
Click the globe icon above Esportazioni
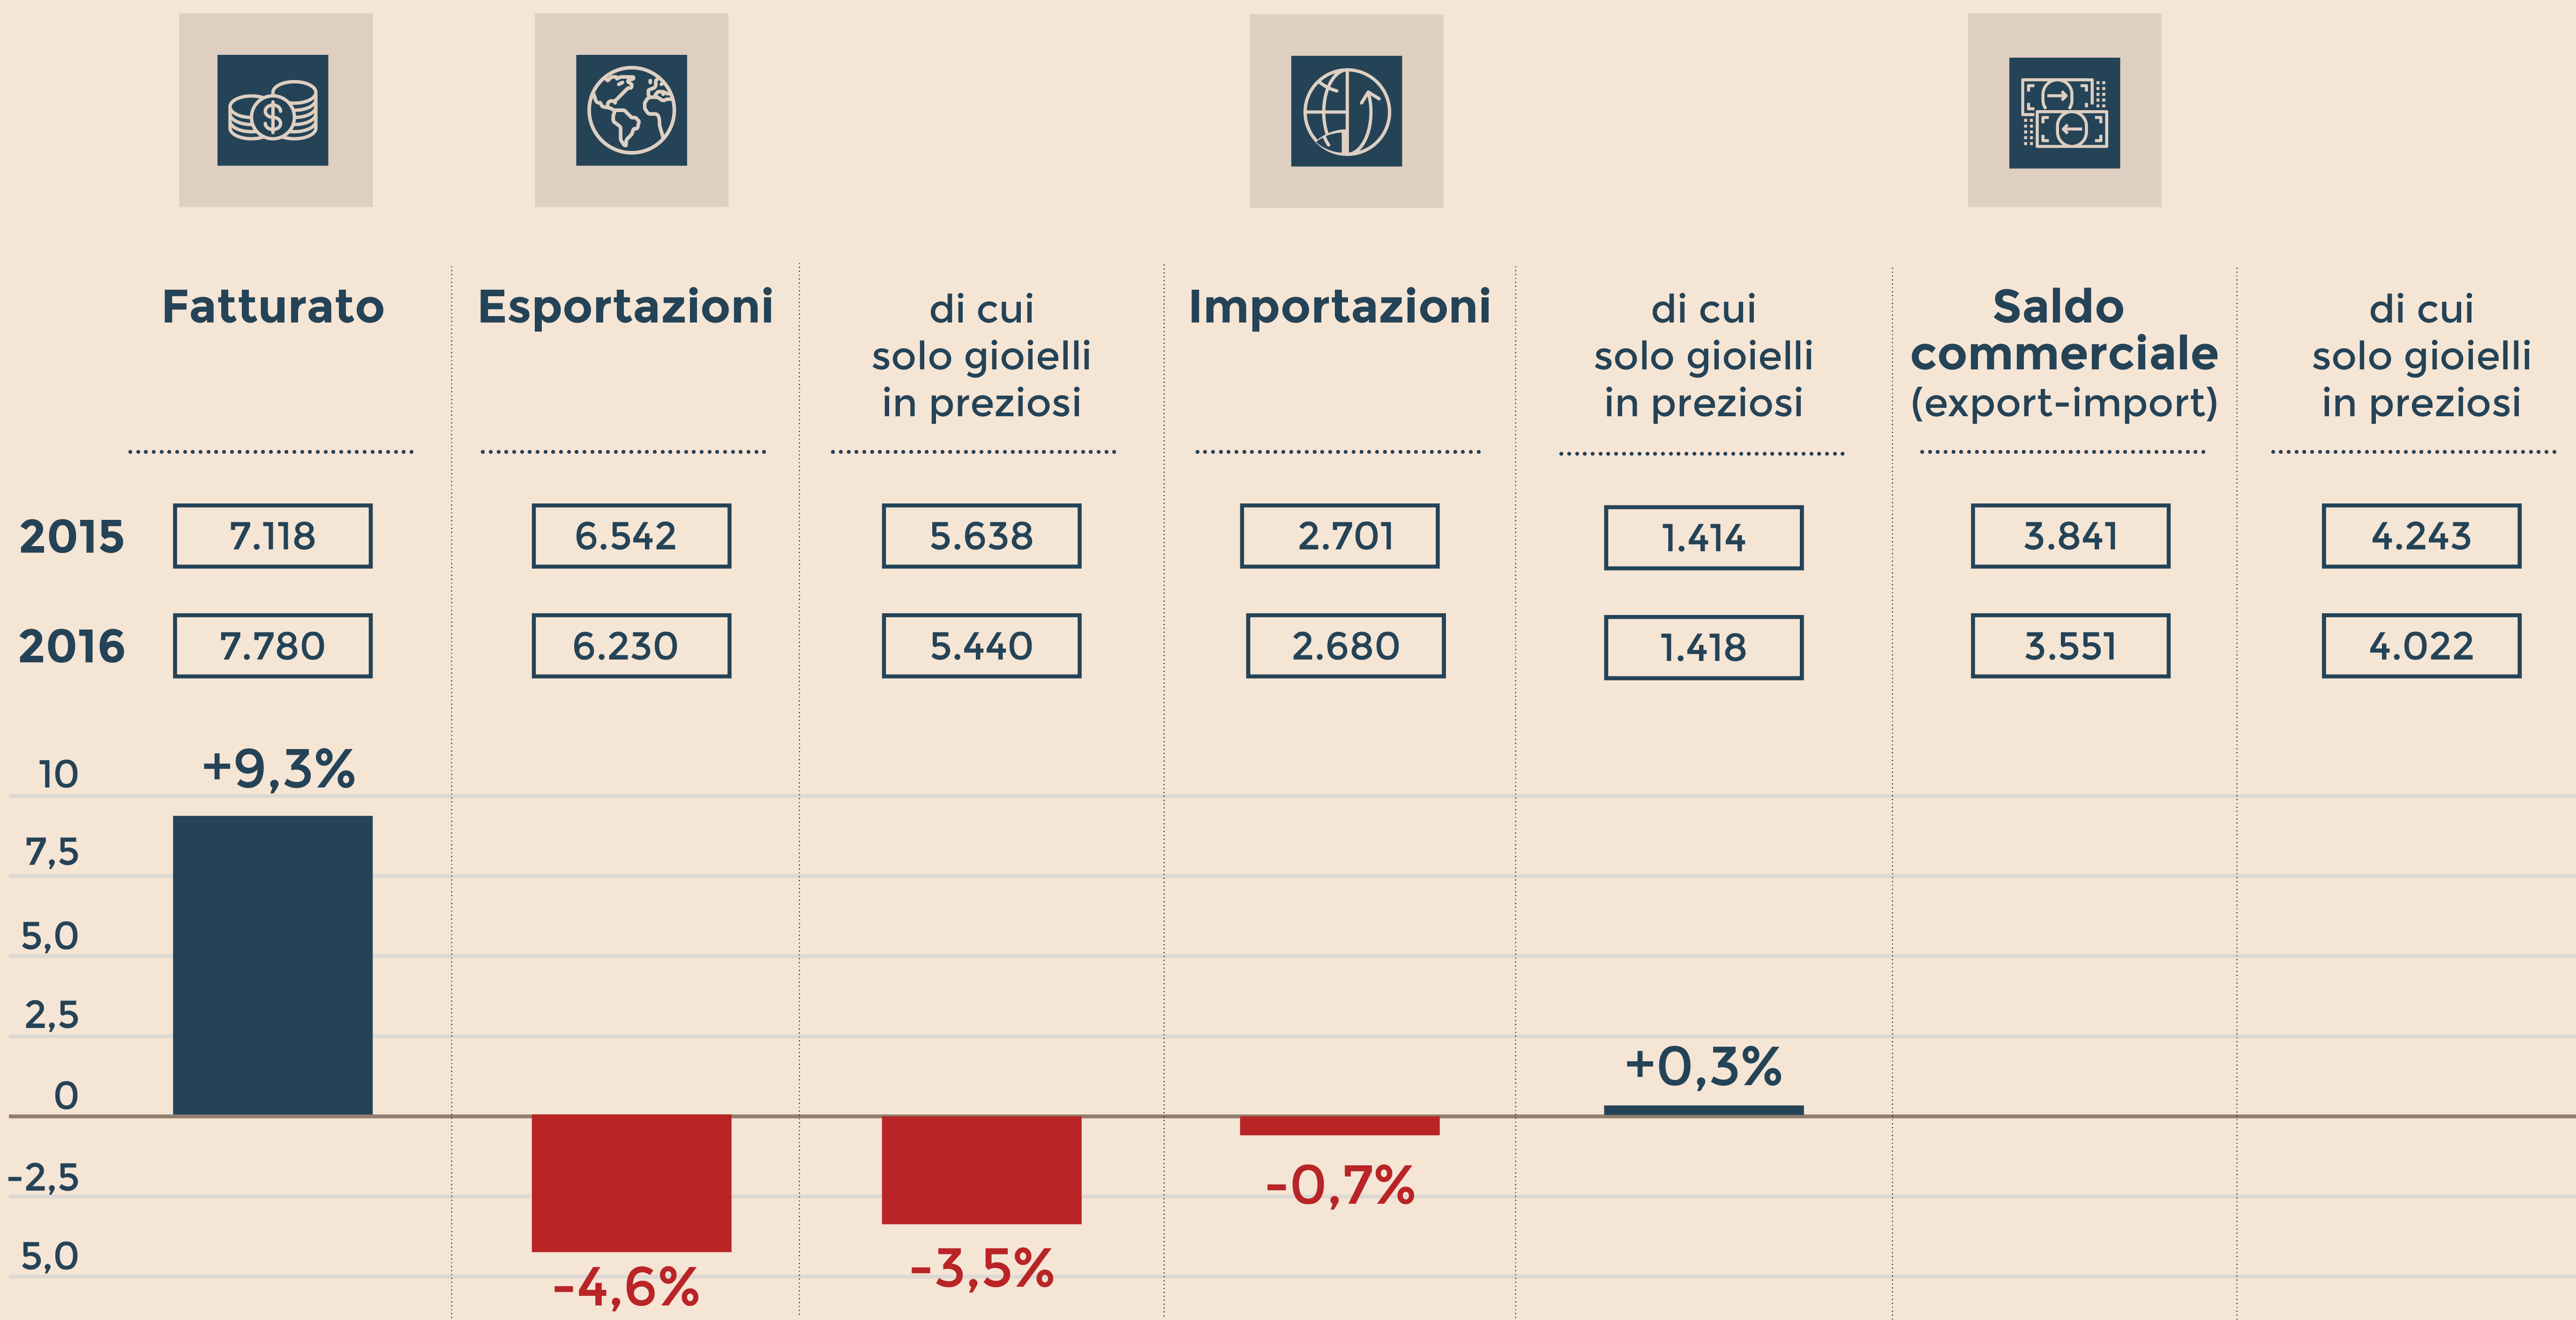click(x=631, y=110)
